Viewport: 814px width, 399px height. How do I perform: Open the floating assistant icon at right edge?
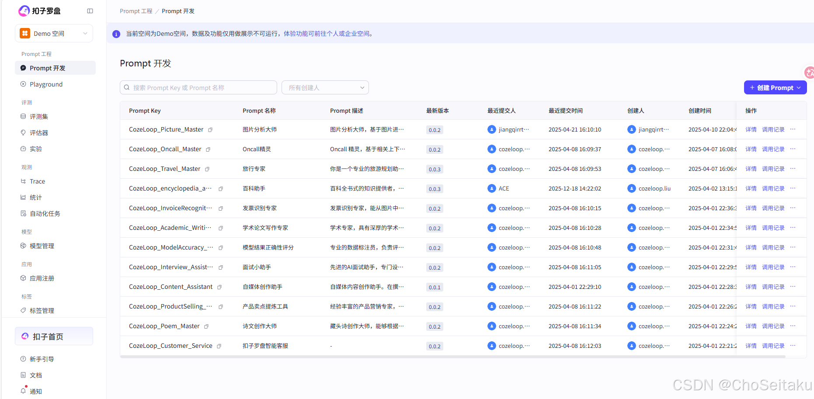(809, 72)
